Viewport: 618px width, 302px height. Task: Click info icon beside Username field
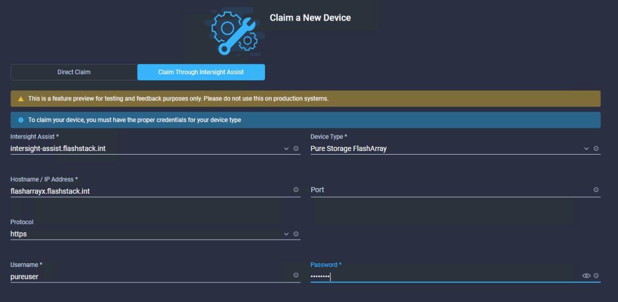[296, 275]
